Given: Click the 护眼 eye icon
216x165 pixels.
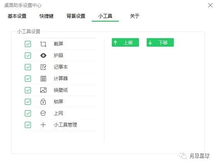Looking at the screenshot, I should 43,56.
